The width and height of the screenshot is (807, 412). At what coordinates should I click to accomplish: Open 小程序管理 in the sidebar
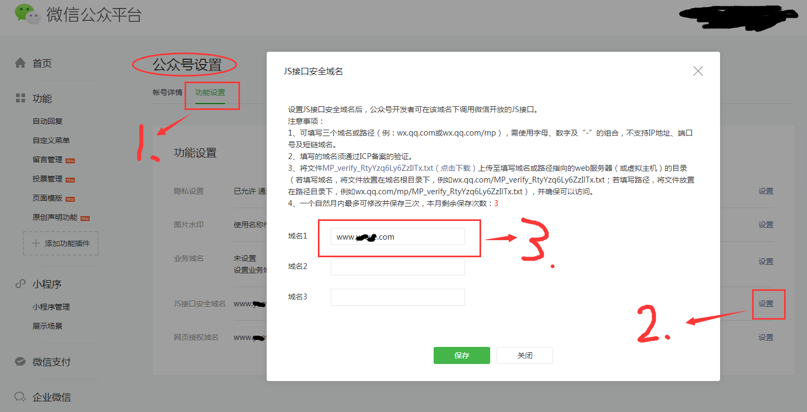[51, 307]
